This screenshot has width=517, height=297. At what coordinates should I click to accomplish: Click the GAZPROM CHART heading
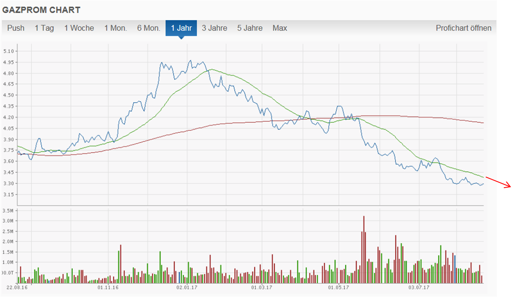[x=41, y=10]
